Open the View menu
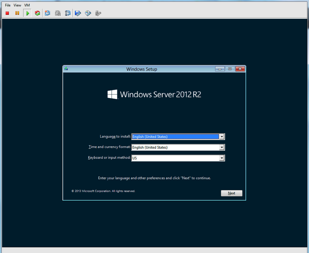Viewport: 309px width, 253px height. click(x=17, y=5)
